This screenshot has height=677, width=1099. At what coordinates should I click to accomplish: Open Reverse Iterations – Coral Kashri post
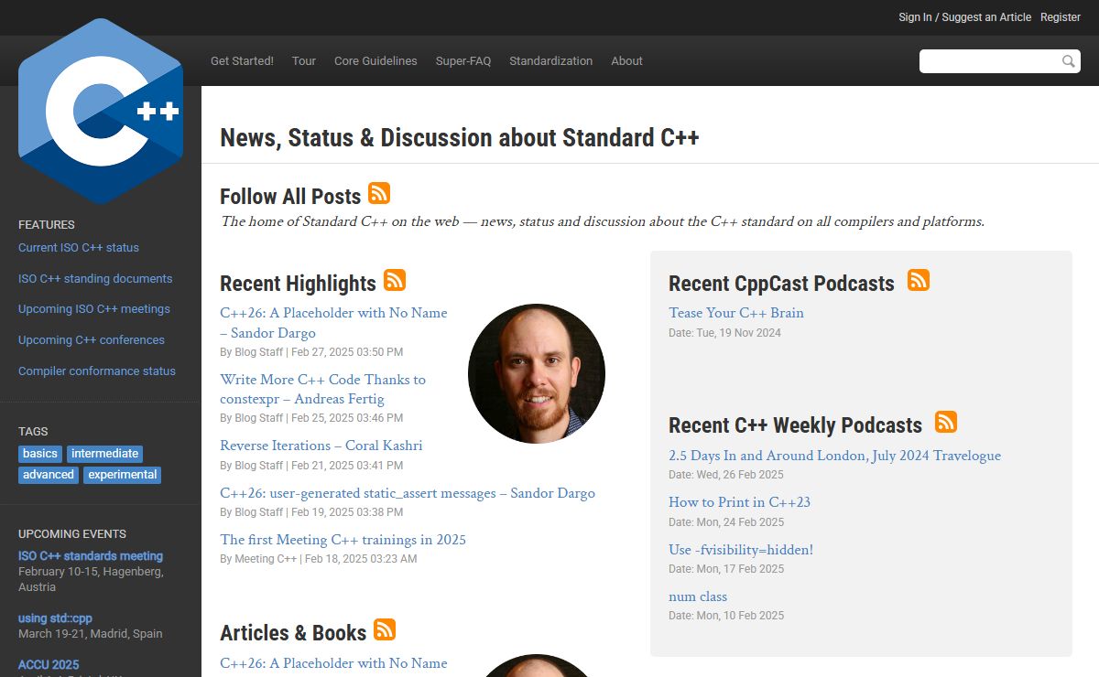(x=321, y=446)
